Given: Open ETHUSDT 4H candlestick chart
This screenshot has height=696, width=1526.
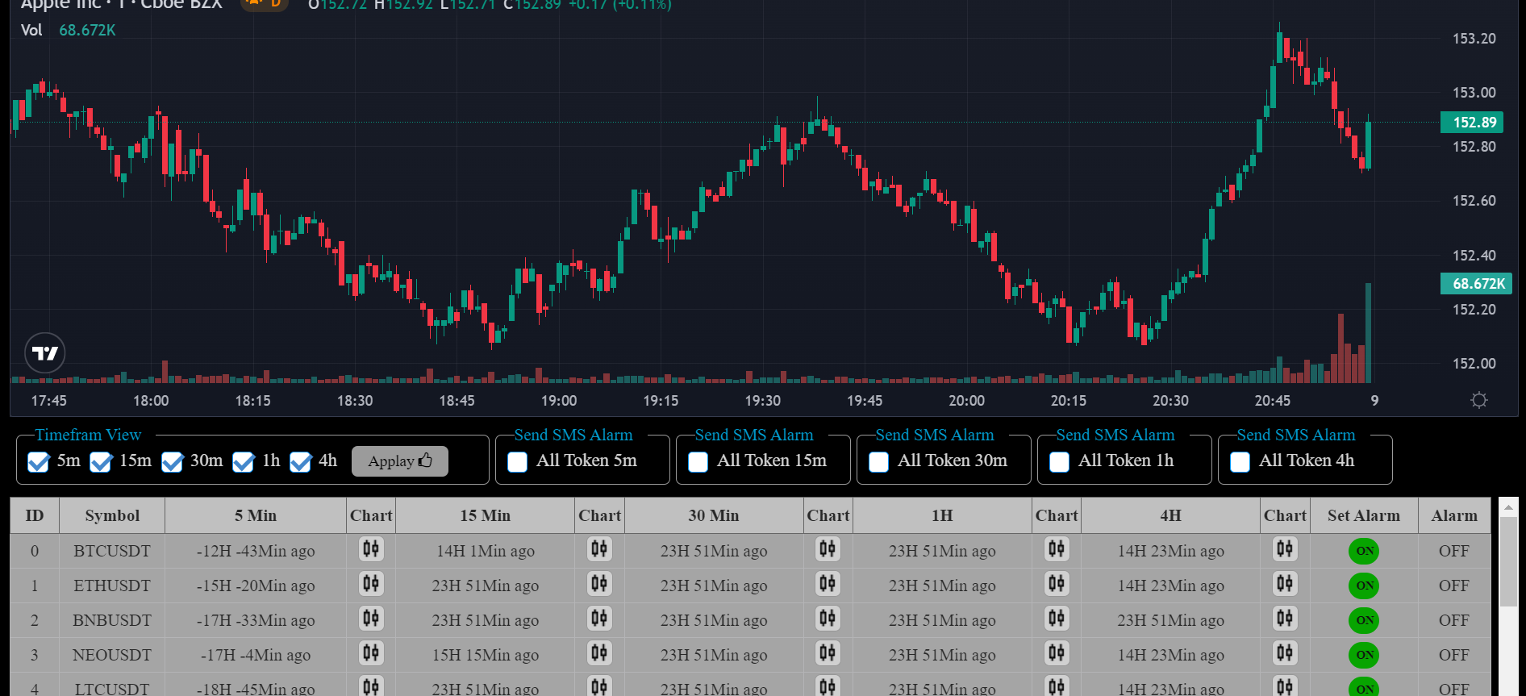Looking at the screenshot, I should [1285, 585].
